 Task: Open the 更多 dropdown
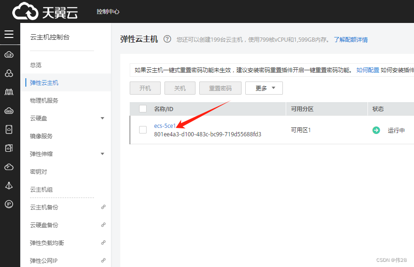(x=264, y=88)
